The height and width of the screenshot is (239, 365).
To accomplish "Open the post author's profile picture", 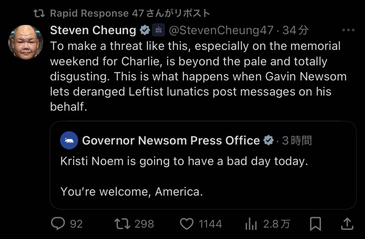I will (x=26, y=42).
